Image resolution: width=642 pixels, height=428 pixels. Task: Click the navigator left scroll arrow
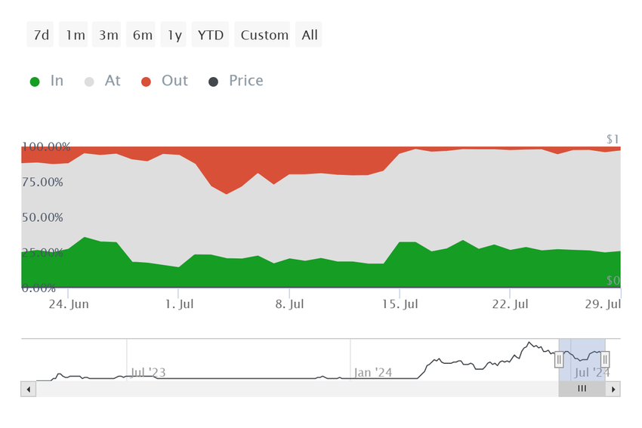pyautogui.click(x=28, y=390)
